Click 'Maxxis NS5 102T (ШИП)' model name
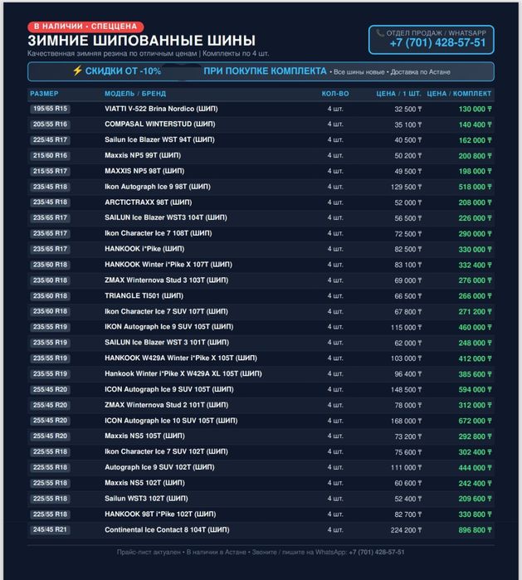The width and height of the screenshot is (522, 580). [x=144, y=483]
